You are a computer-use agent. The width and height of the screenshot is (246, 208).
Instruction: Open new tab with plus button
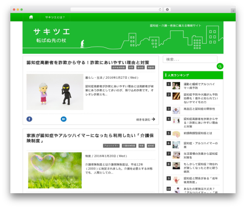pyautogui.click(x=233, y=11)
